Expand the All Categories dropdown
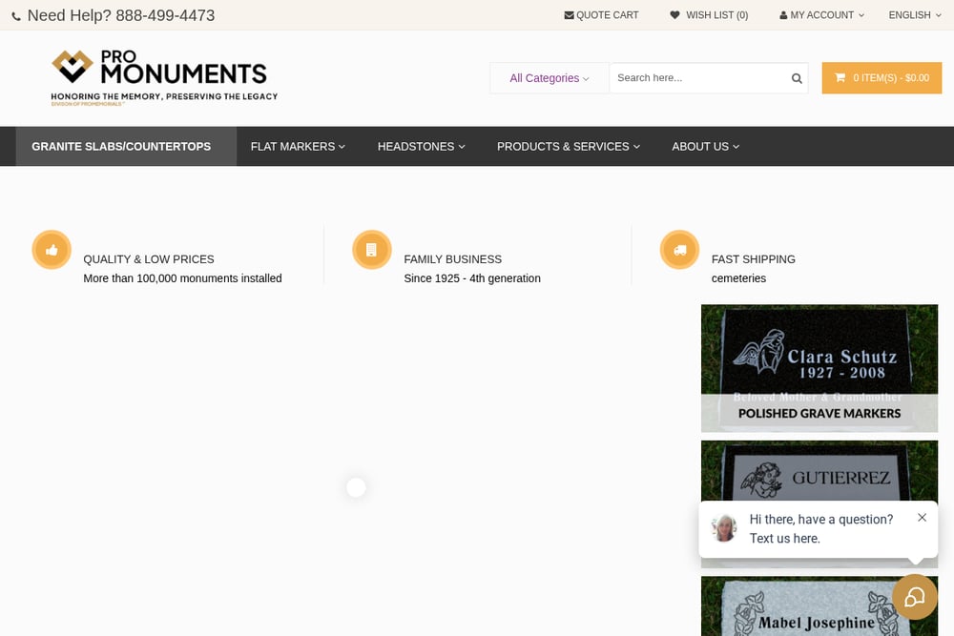This screenshot has height=636, width=954. point(550,78)
